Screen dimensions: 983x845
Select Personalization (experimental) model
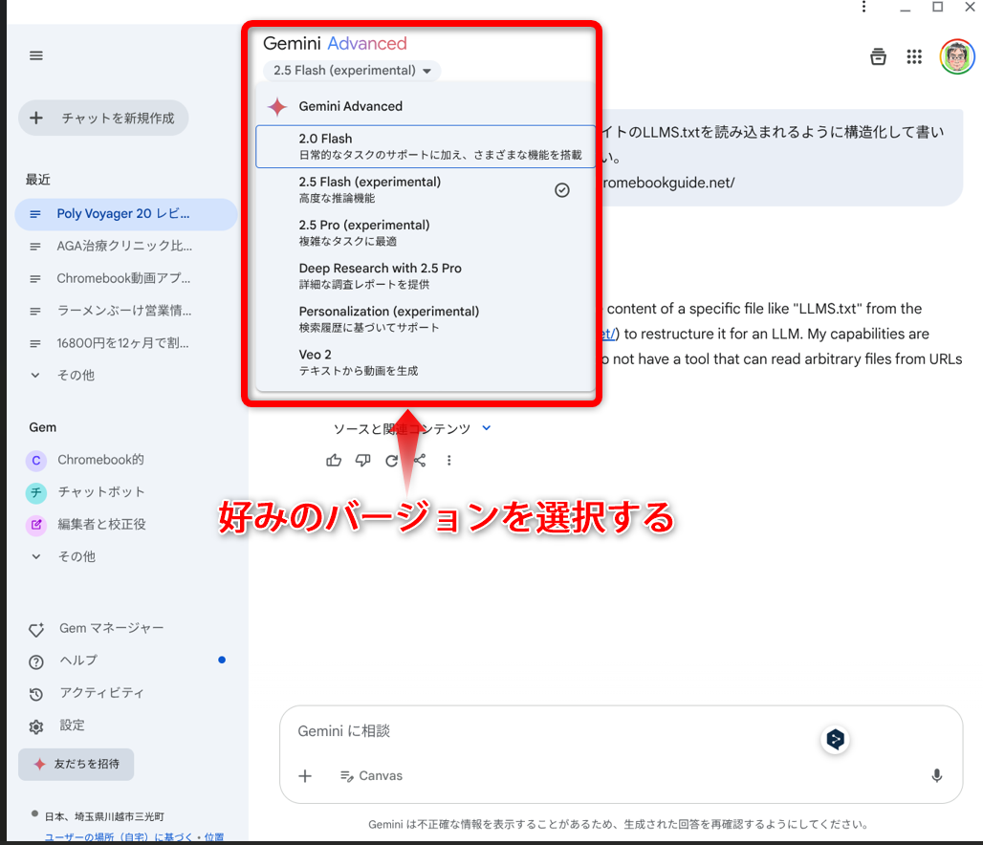[x=426, y=319]
